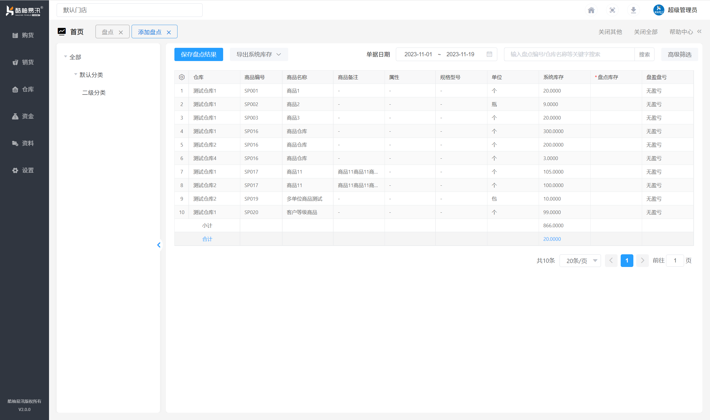Image resolution: width=710 pixels, height=420 pixels.
Task: Collapse the tab bar using double-chevron icon
Action: [x=699, y=32]
